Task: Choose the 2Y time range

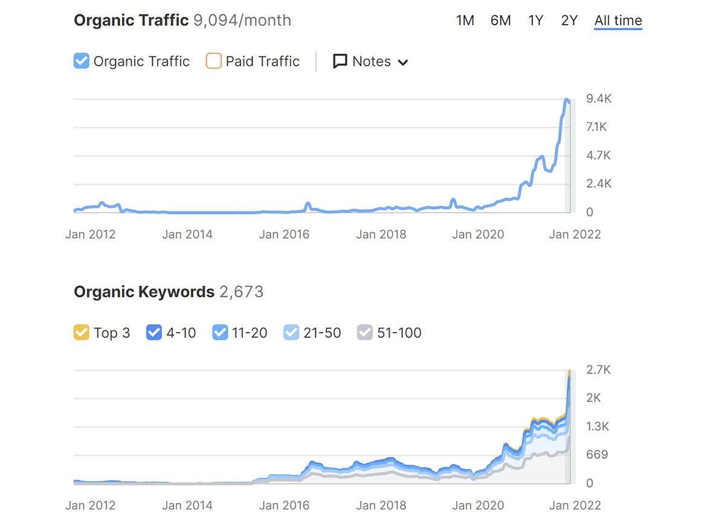Action: coord(569,21)
